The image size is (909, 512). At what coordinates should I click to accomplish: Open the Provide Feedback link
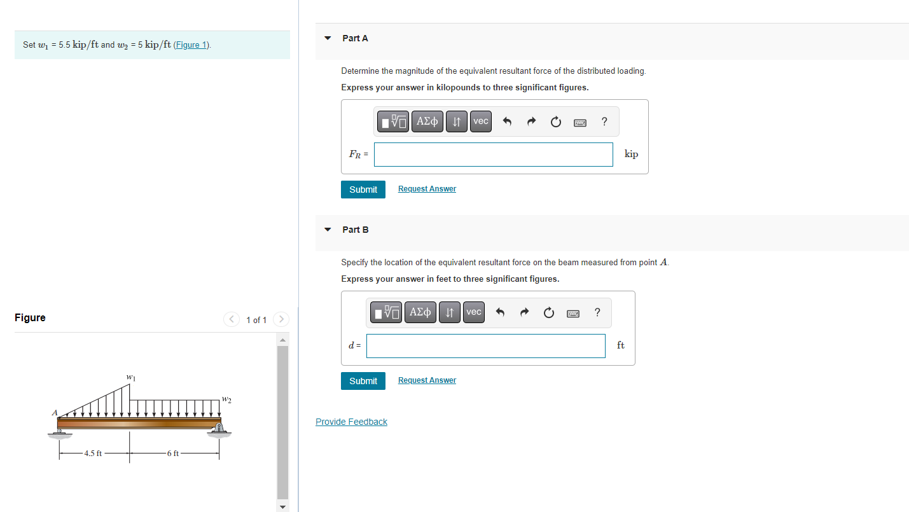351,421
